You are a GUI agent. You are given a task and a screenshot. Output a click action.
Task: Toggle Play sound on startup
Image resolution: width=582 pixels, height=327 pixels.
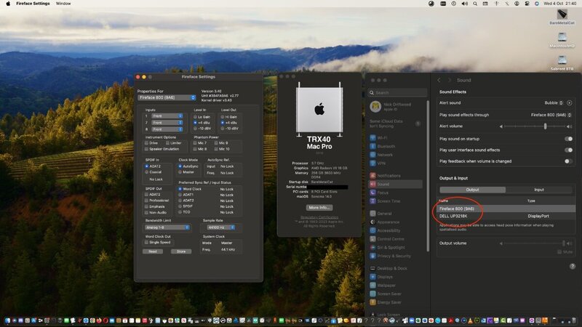[568, 139]
